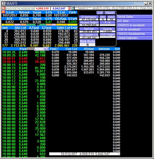Image resolution: width=154 pixels, height=159 pixels.
Task: Click the blue value 5.842.547 in toolbar
Action: coord(59,8)
